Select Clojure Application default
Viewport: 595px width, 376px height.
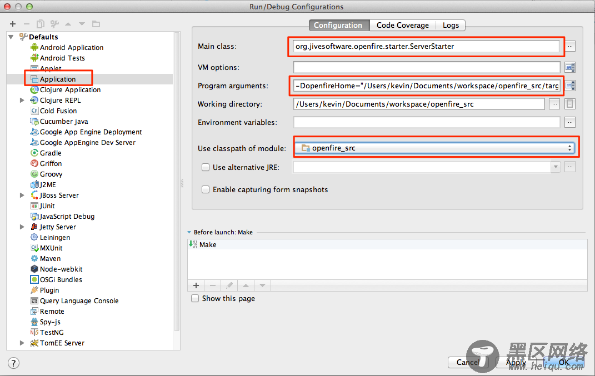[x=70, y=89]
